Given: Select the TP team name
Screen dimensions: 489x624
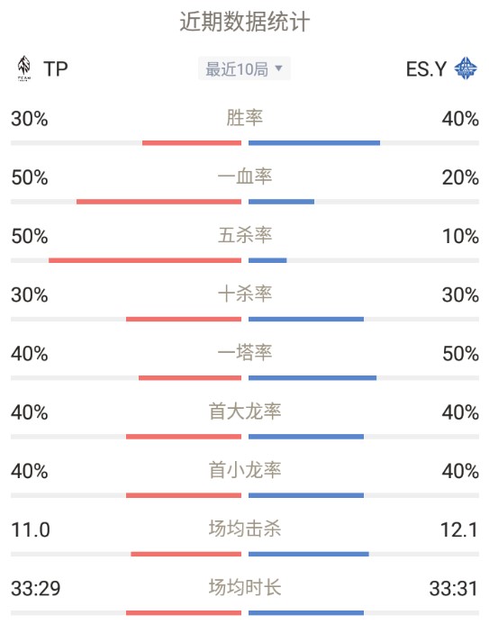Looking at the screenshot, I should pos(55,69).
